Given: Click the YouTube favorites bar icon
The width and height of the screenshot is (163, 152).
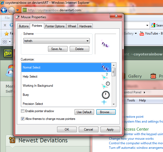Looking at the screenshot, I should click(142, 33).
